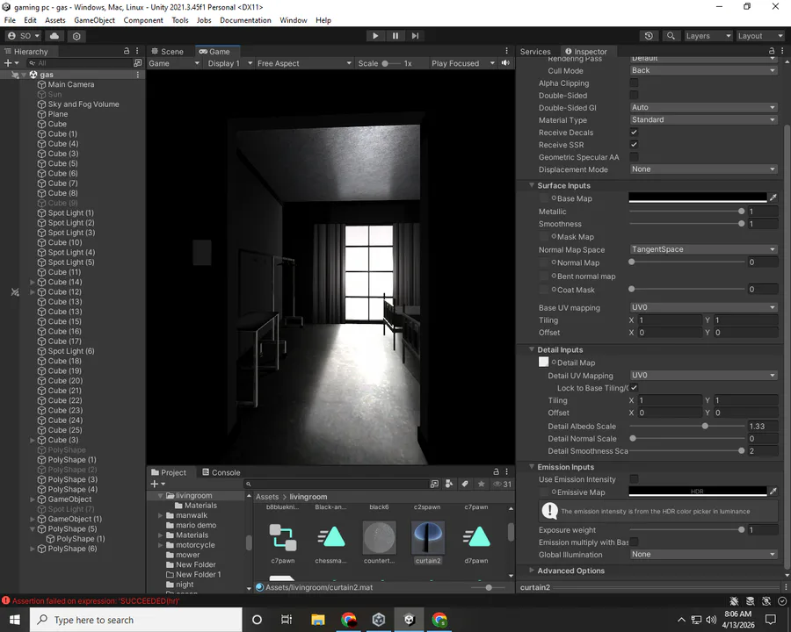
Task: Open Task View on the taskbar
Action: (286, 620)
